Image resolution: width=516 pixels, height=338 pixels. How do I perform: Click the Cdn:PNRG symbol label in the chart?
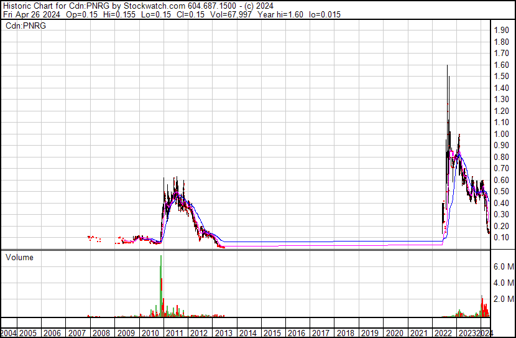click(x=23, y=26)
